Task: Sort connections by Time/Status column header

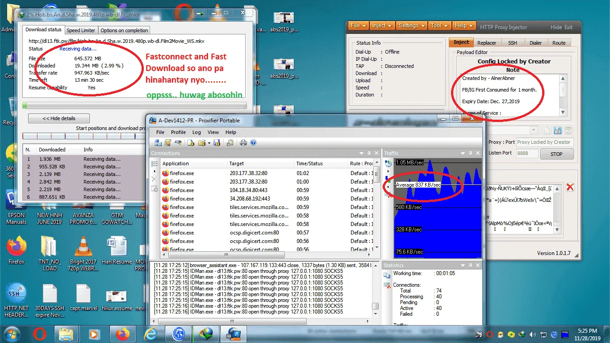Action: (x=321, y=163)
